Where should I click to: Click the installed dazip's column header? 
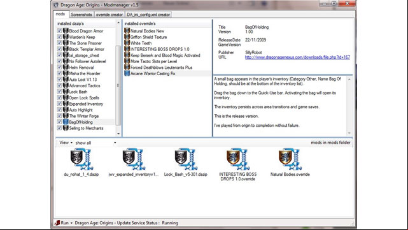point(85,24)
